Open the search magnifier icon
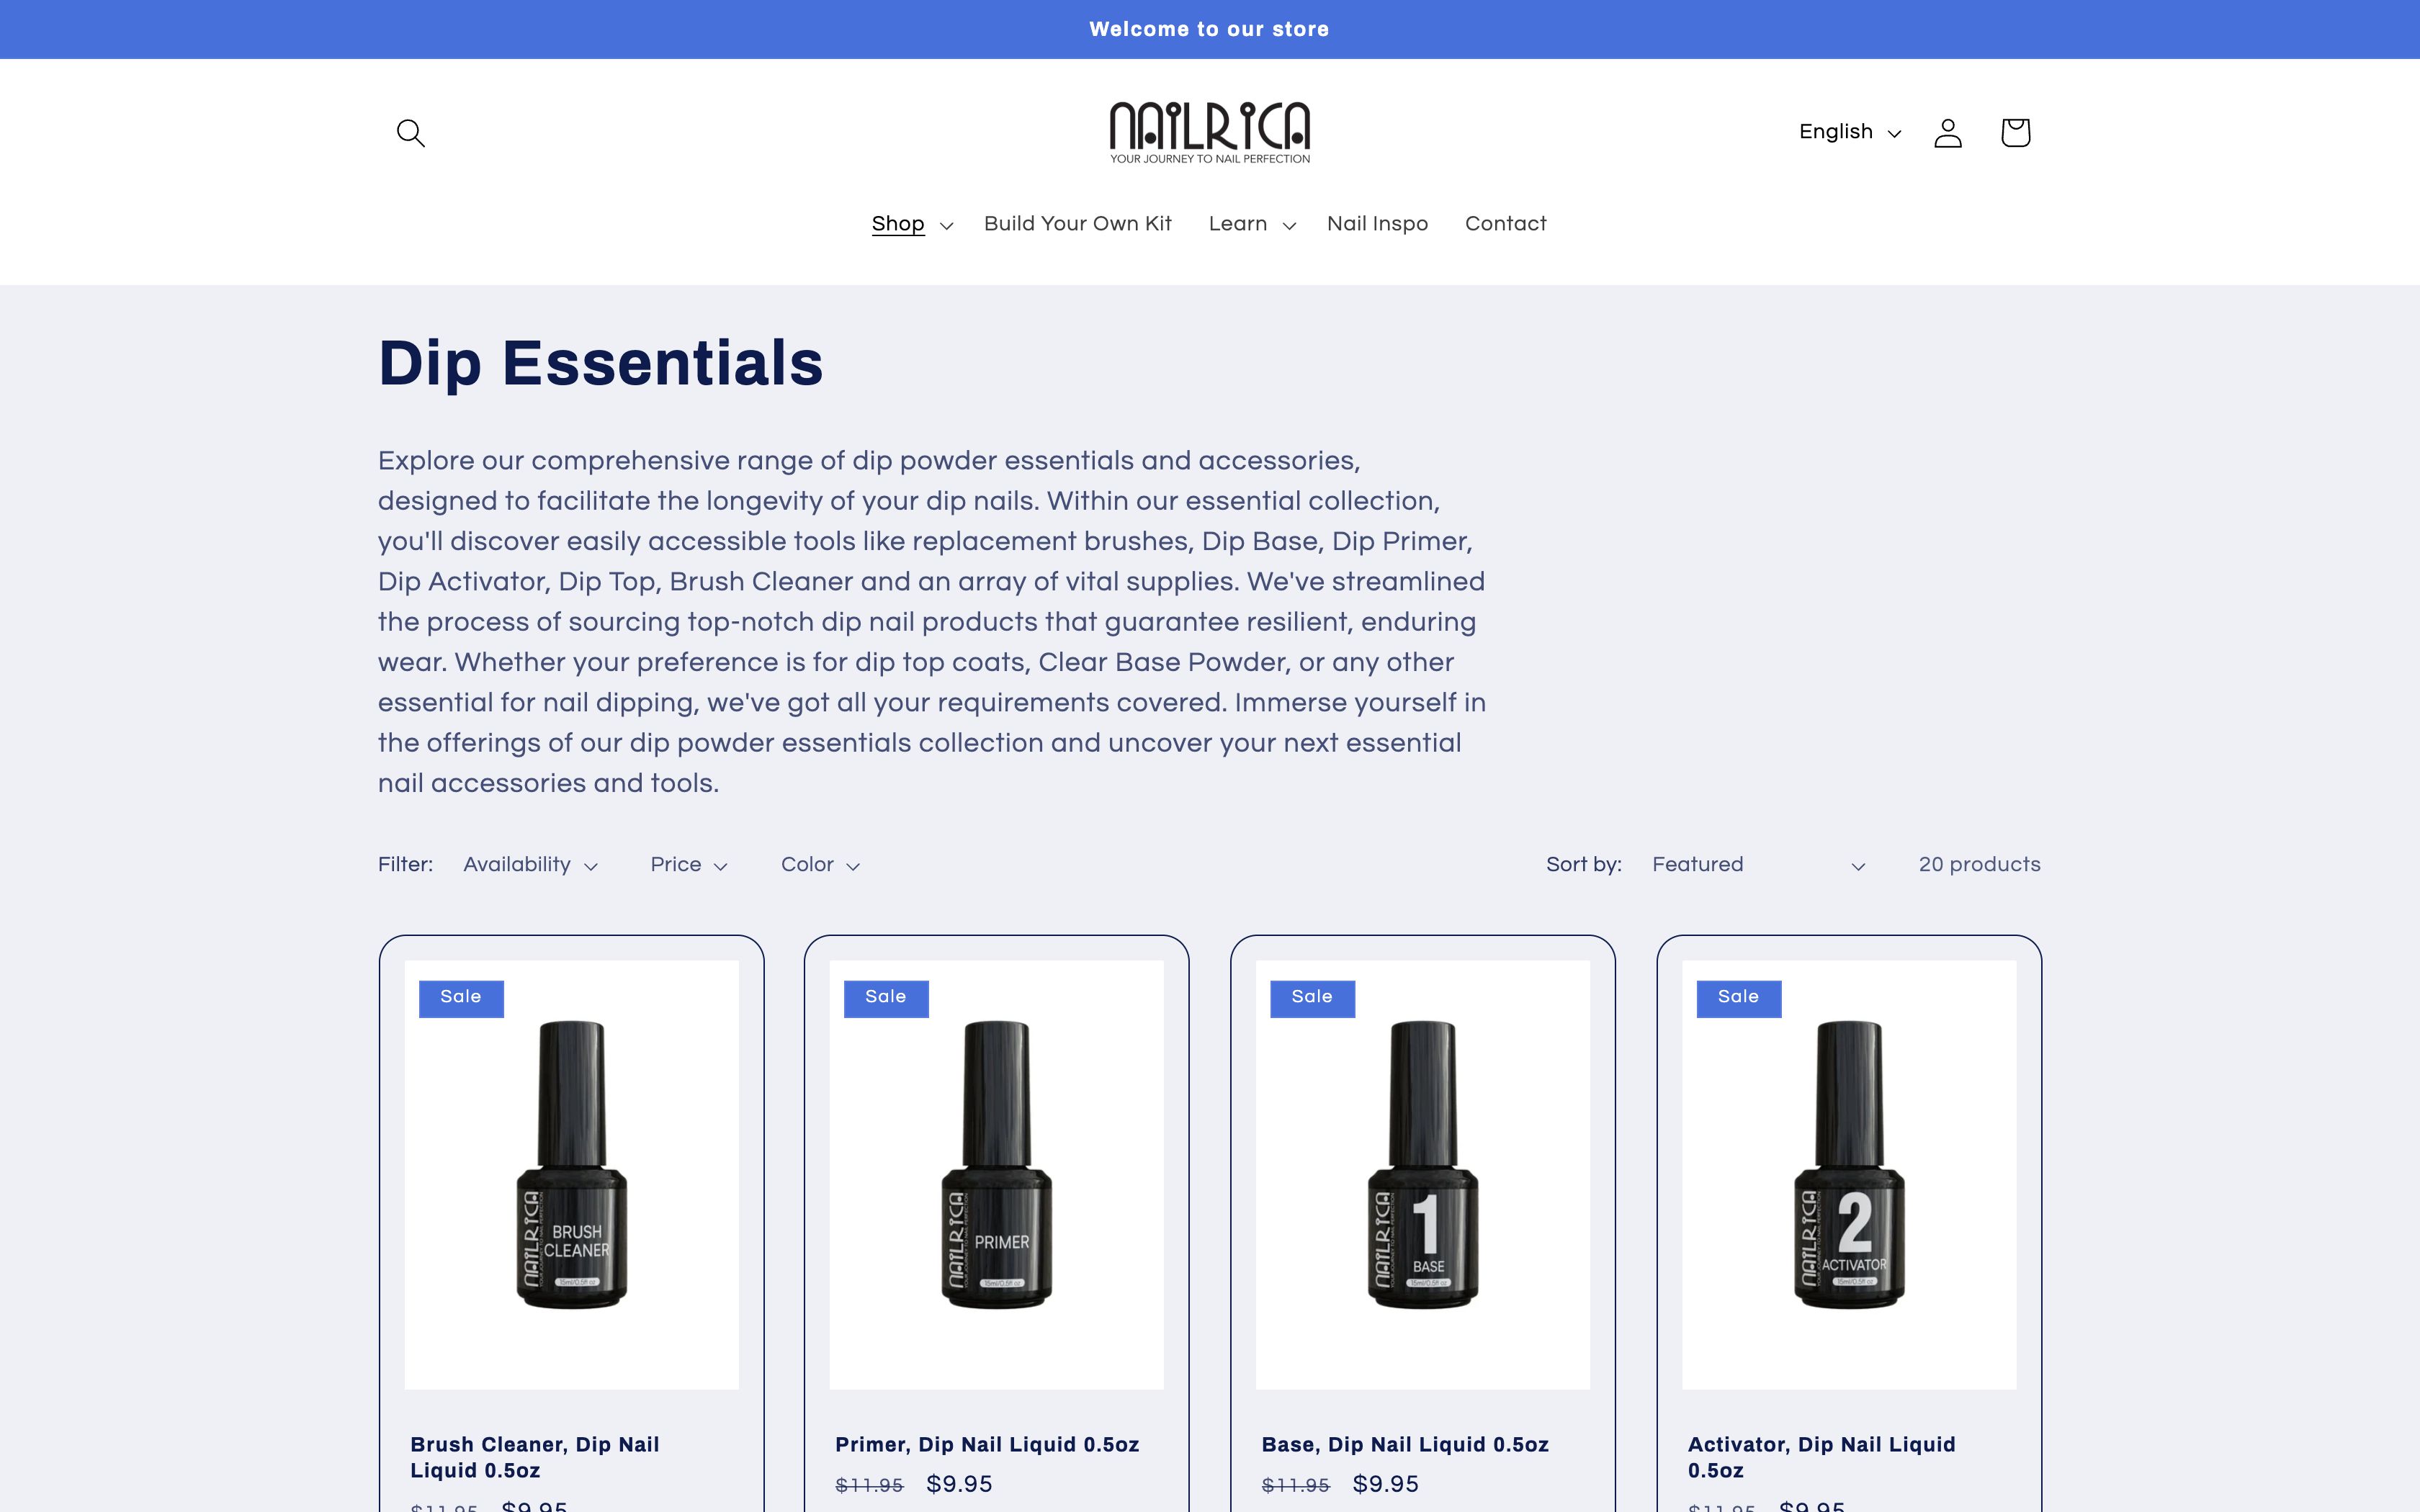Screen dimensions: 2420x1512 pyautogui.click(x=411, y=133)
